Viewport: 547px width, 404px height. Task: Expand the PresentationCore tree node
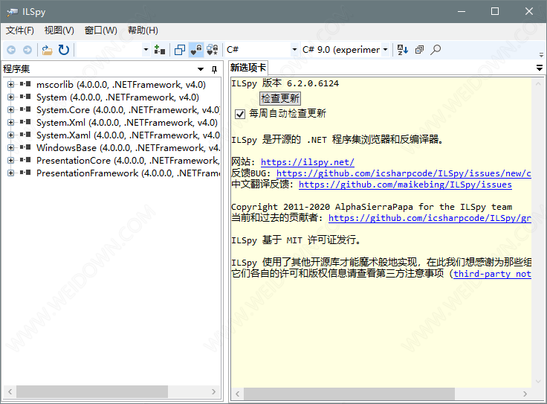click(x=11, y=160)
